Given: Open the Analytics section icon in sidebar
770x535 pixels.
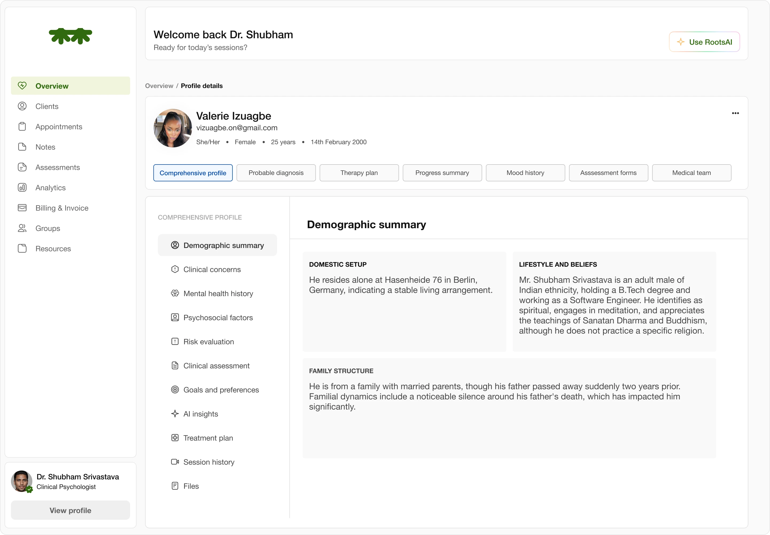Looking at the screenshot, I should pos(22,188).
